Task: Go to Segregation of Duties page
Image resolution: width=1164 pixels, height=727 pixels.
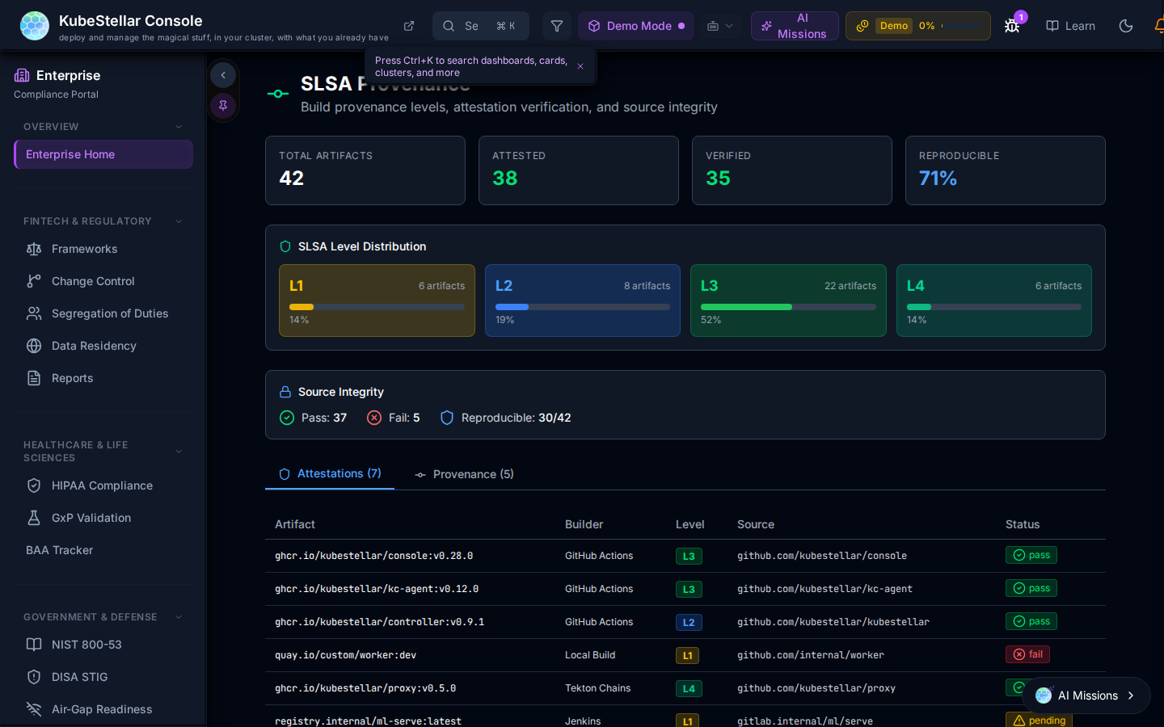Action: 110,313
